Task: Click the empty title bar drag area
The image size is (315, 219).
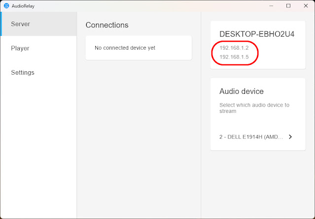Action: click(148, 5)
